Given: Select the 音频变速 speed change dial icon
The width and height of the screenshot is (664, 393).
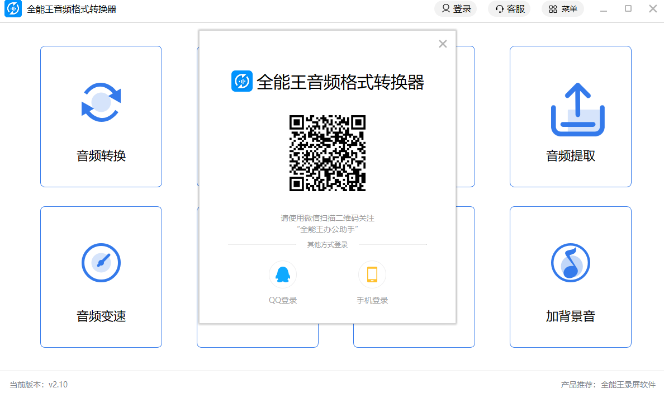Looking at the screenshot, I should click(x=101, y=263).
